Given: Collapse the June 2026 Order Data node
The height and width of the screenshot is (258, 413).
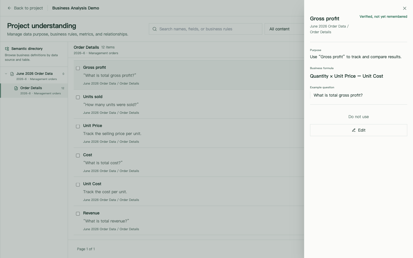Looking at the screenshot, I should [x=6, y=74].
